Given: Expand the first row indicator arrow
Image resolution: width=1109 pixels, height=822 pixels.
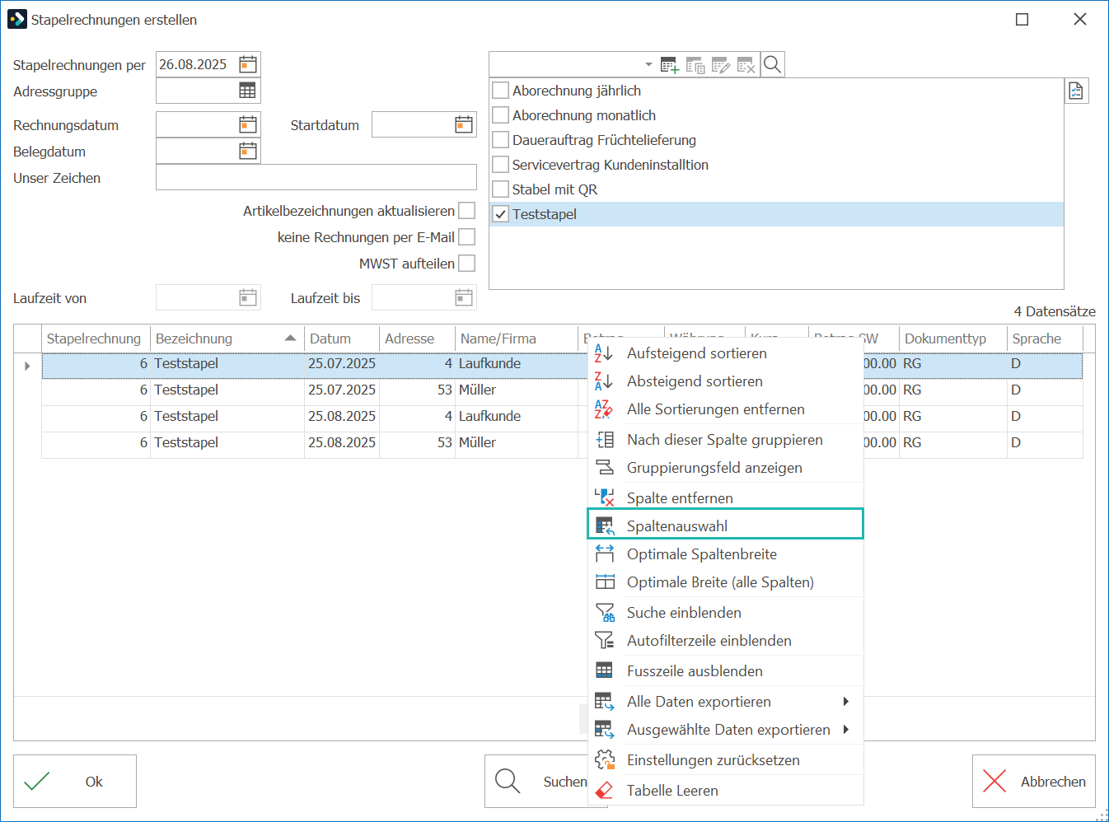Looking at the screenshot, I should pos(27,366).
